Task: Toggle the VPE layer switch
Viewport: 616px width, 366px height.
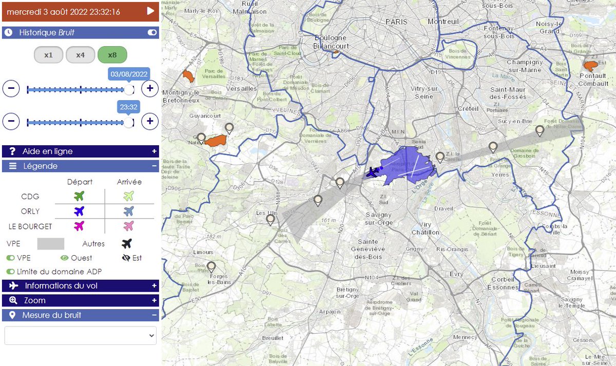Action: [10, 258]
